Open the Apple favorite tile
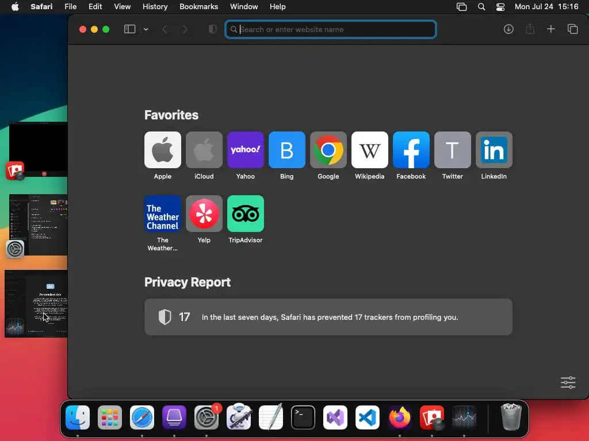This screenshot has width=589, height=441. point(163,150)
